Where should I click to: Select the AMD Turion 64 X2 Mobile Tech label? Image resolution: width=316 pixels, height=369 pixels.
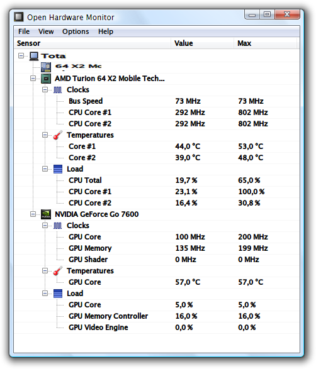(110, 79)
